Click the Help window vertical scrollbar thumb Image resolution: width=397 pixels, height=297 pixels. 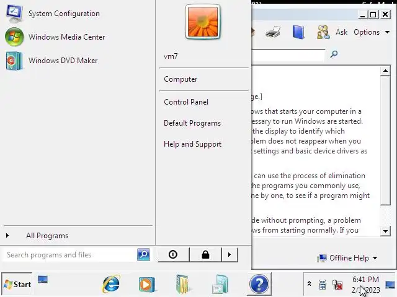[385, 140]
